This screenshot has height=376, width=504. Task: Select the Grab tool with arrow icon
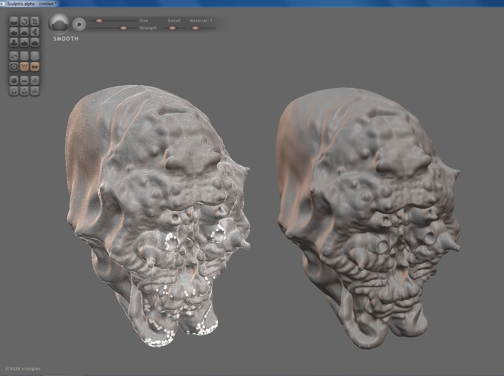(x=35, y=32)
